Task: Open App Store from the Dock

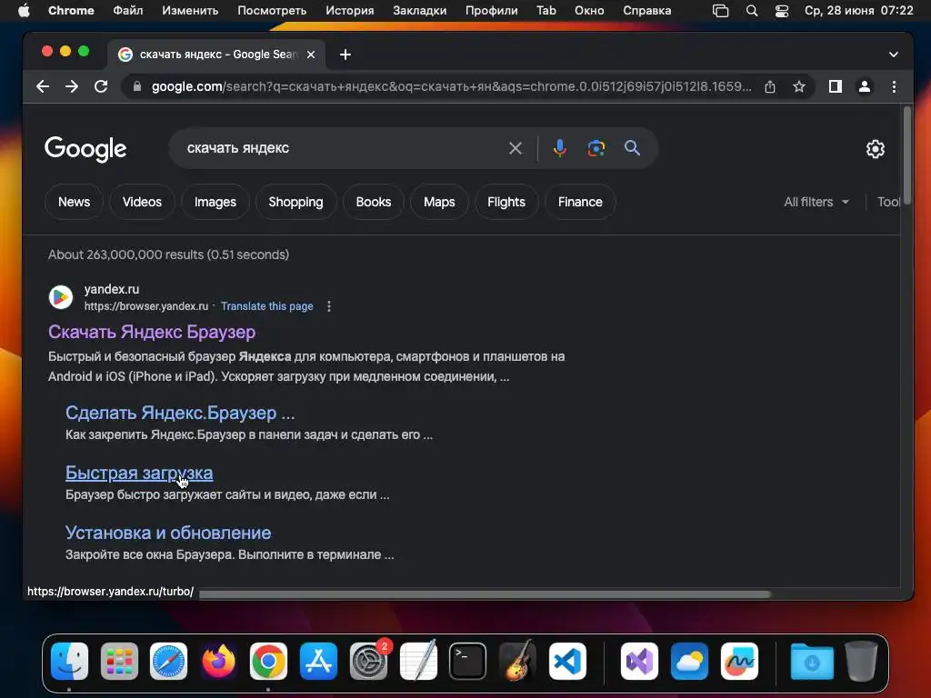Action: pos(318,662)
